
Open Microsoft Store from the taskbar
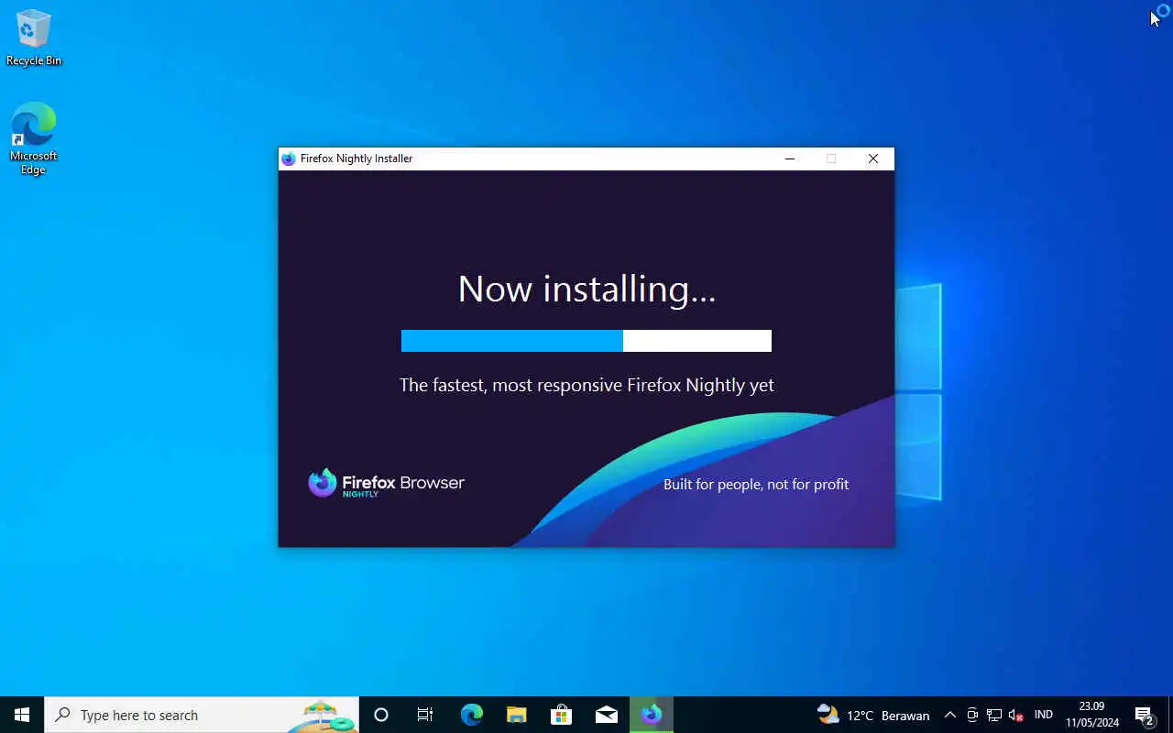pos(561,715)
